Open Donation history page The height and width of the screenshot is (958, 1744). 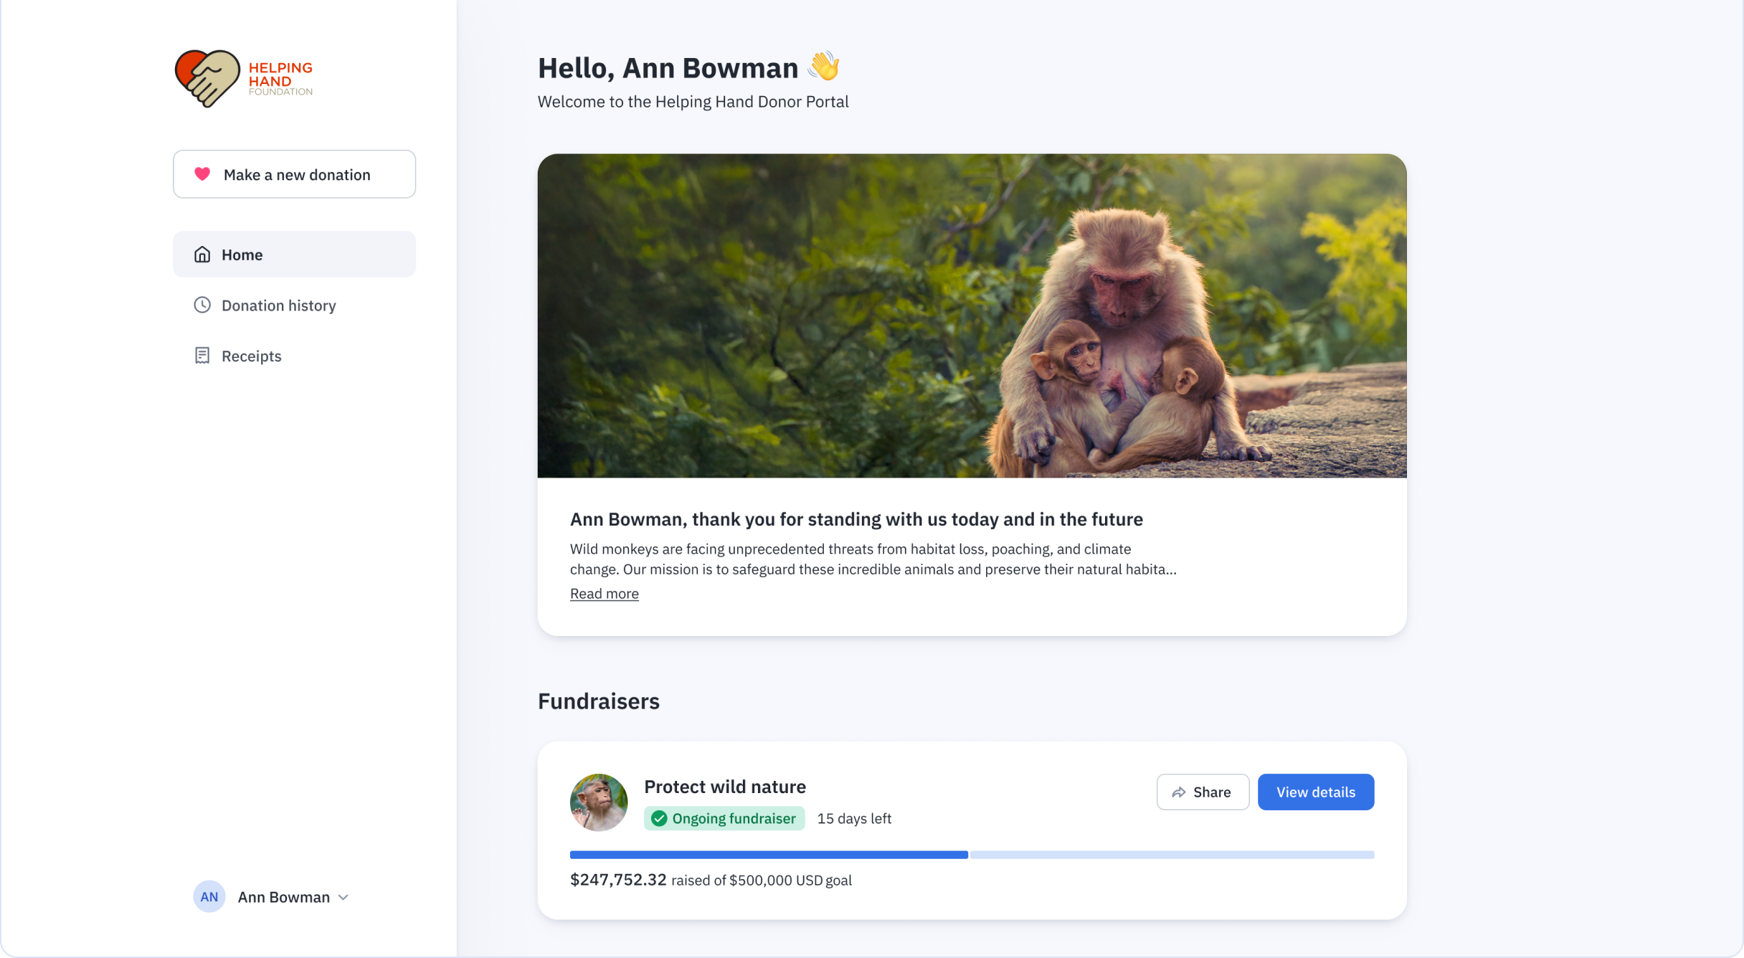278,305
